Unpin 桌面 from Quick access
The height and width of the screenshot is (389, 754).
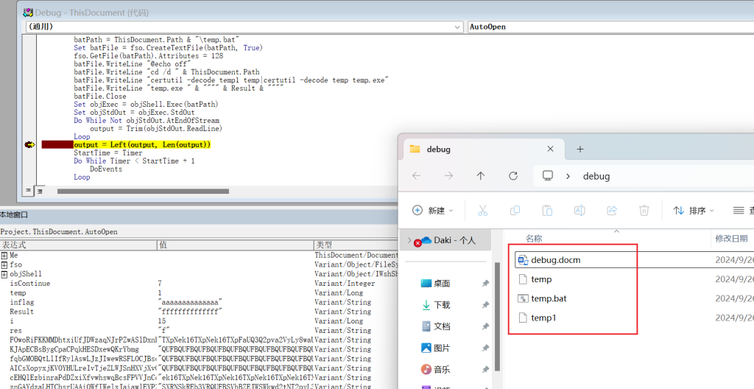(485, 284)
